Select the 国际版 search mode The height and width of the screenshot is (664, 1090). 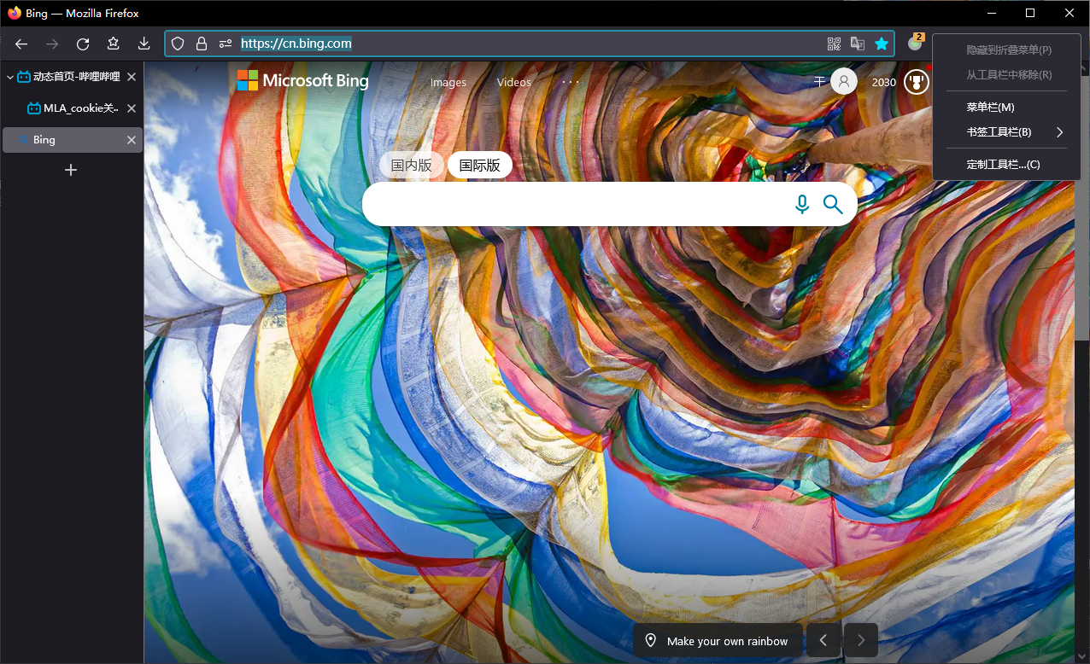479,166
